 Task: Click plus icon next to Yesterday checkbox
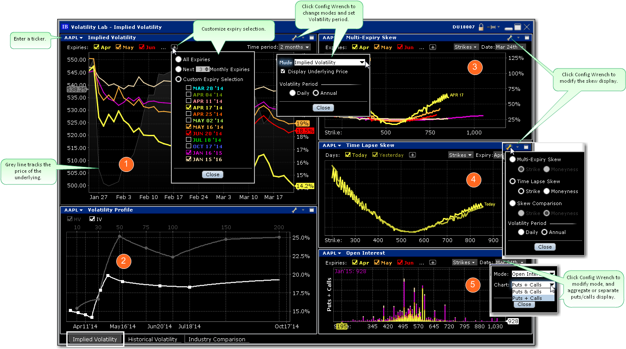tap(412, 155)
